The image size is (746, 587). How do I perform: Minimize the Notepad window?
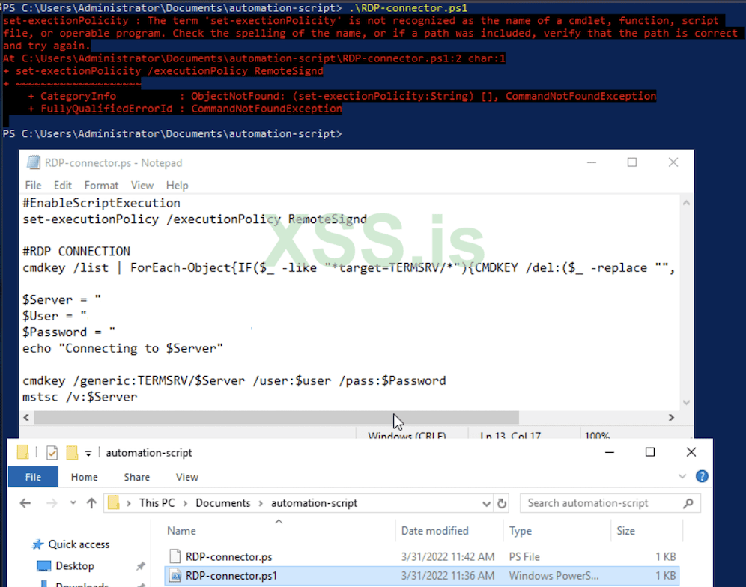pos(592,162)
